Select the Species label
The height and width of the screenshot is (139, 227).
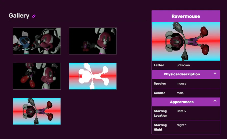click(160, 84)
